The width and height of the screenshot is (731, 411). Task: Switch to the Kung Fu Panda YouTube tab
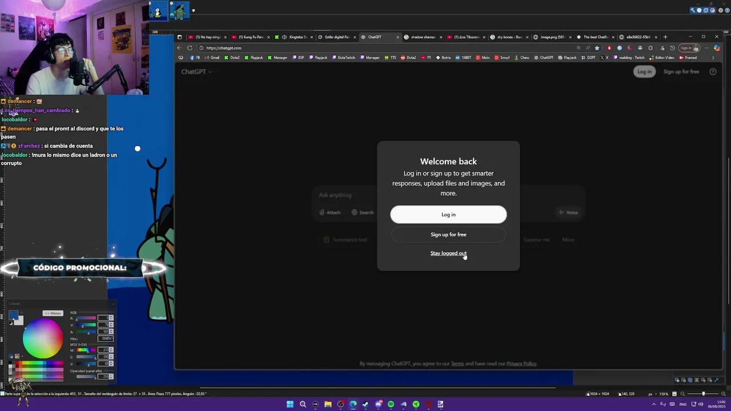[251, 37]
